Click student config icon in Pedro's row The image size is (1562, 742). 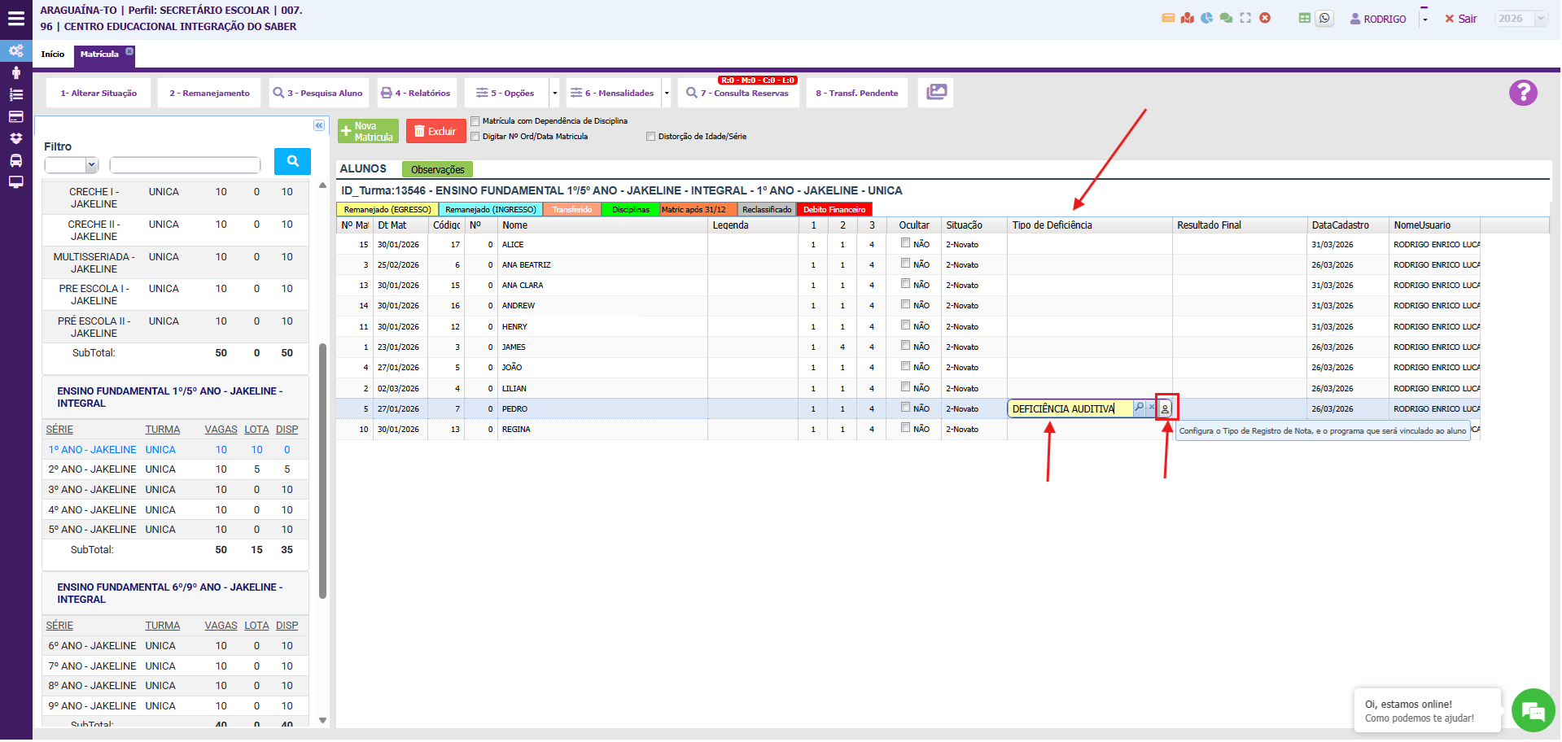pos(1165,408)
